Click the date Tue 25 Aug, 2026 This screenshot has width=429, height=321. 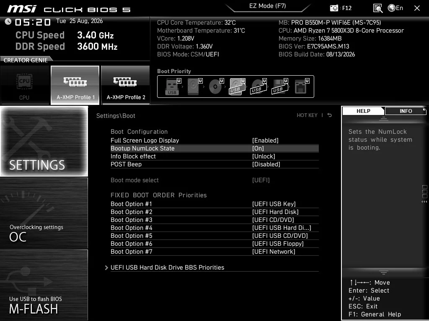(79, 21)
